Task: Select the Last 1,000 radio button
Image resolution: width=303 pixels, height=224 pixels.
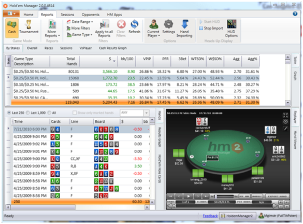Action: coord(36,113)
